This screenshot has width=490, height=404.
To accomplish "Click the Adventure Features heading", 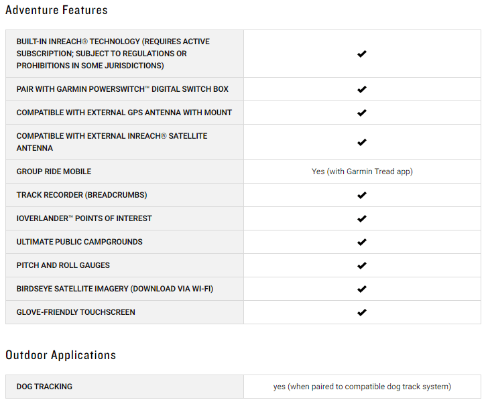I will coord(56,10).
